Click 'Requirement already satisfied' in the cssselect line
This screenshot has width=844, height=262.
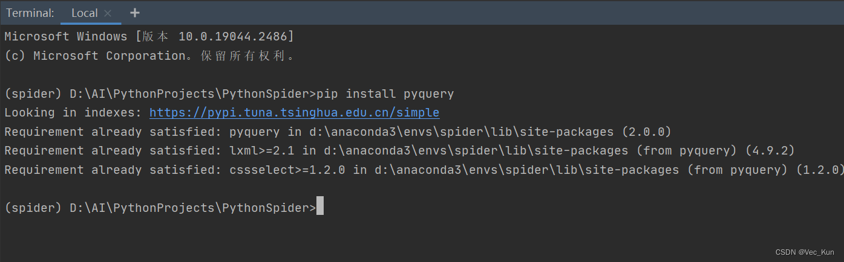point(109,170)
